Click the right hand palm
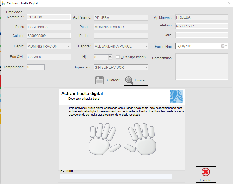 coord(145,147)
